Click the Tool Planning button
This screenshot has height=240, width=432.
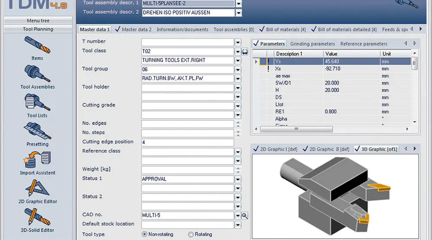pyautogui.click(x=38, y=29)
